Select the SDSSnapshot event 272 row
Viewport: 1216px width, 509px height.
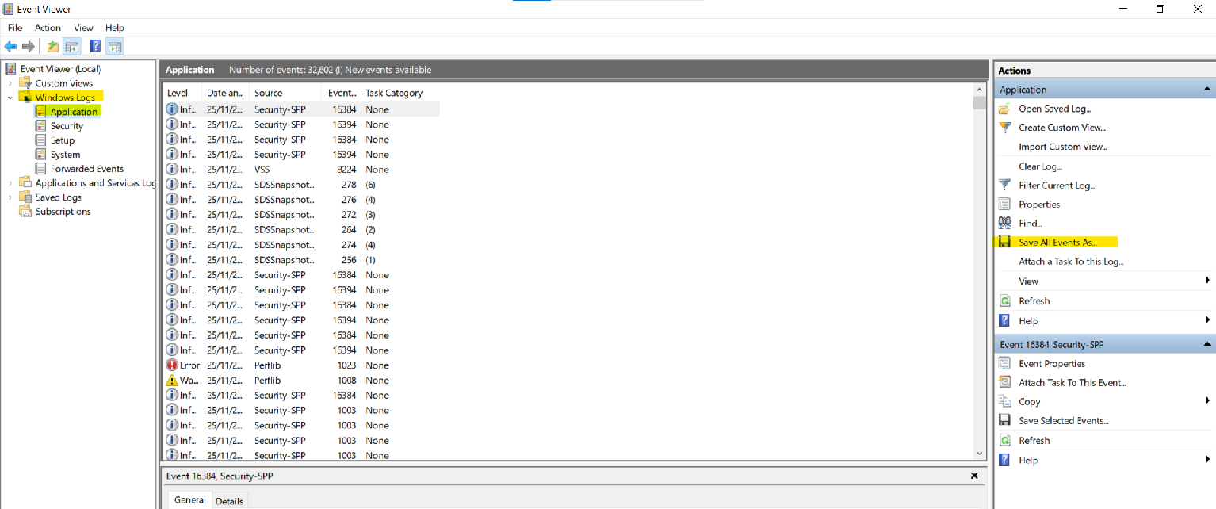pos(301,215)
